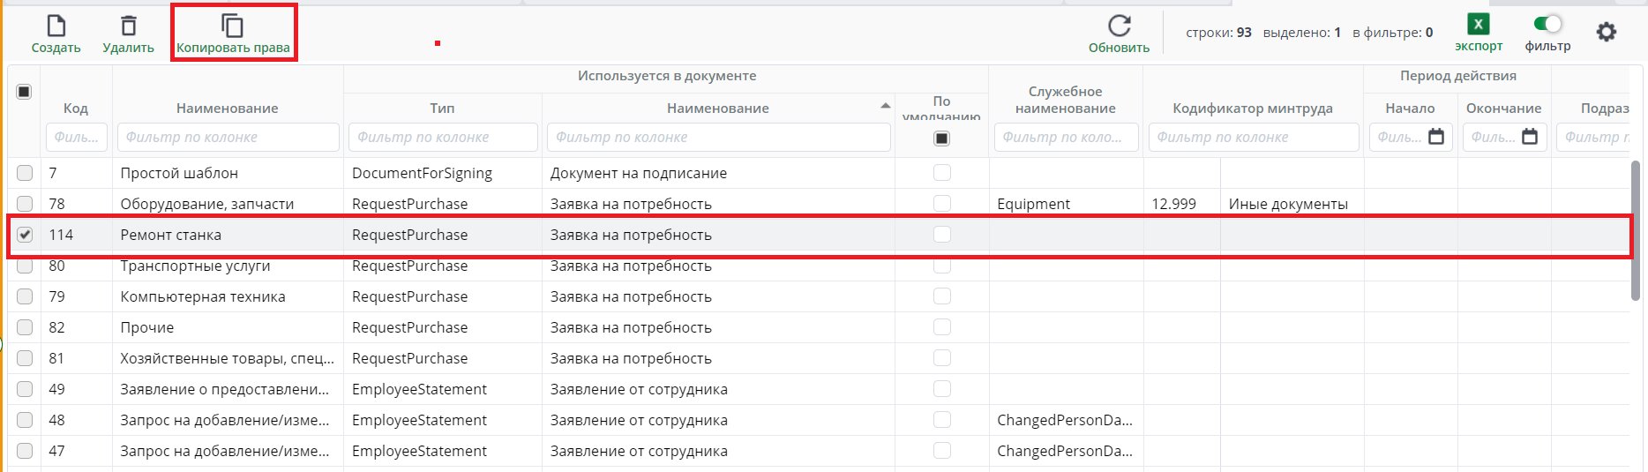Toggle the По умолчанию filter checkbox

click(x=942, y=138)
